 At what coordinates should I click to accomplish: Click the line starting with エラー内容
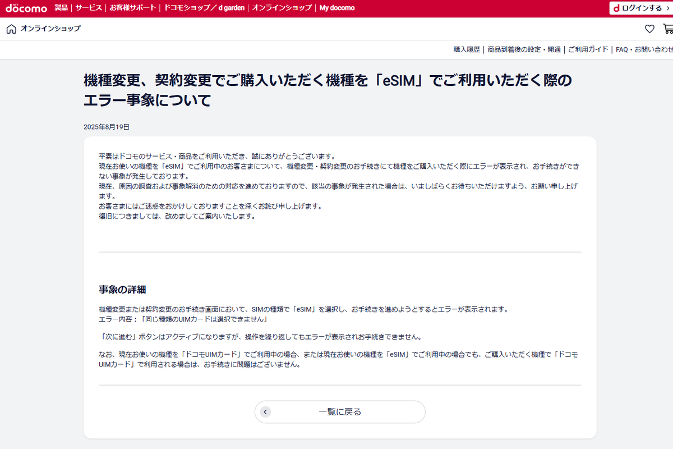point(183,319)
